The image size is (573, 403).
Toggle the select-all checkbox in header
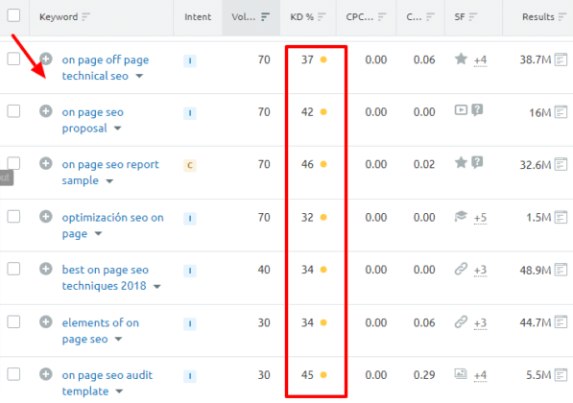[x=13, y=15]
